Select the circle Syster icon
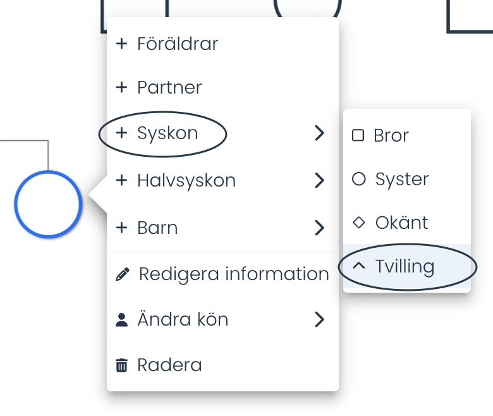493x416 pixels. [359, 179]
